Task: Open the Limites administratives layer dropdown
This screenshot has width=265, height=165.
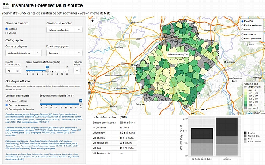Action: point(23,53)
